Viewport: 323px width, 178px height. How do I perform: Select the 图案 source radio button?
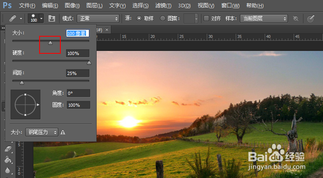pyautogui.click(x=163, y=18)
